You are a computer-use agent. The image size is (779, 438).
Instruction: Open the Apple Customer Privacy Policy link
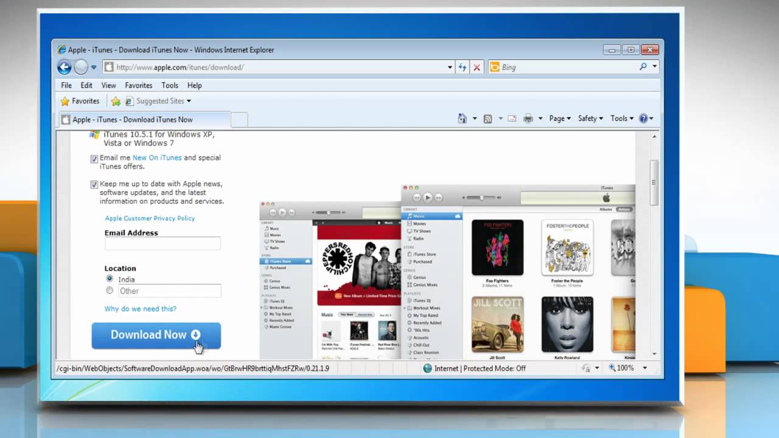[150, 218]
